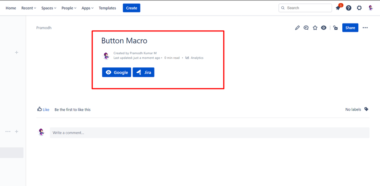
Task: Click the avatar next to comment box
Action: tap(42, 132)
